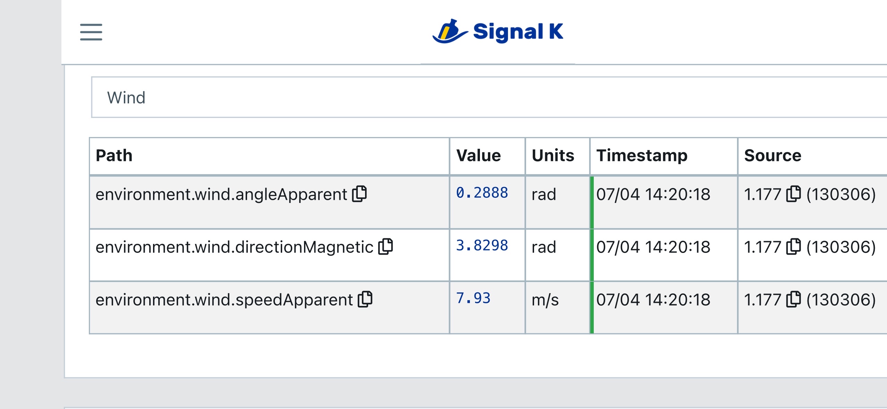887x409 pixels.
Task: Open the hamburger sidebar menu
Action: tap(91, 32)
